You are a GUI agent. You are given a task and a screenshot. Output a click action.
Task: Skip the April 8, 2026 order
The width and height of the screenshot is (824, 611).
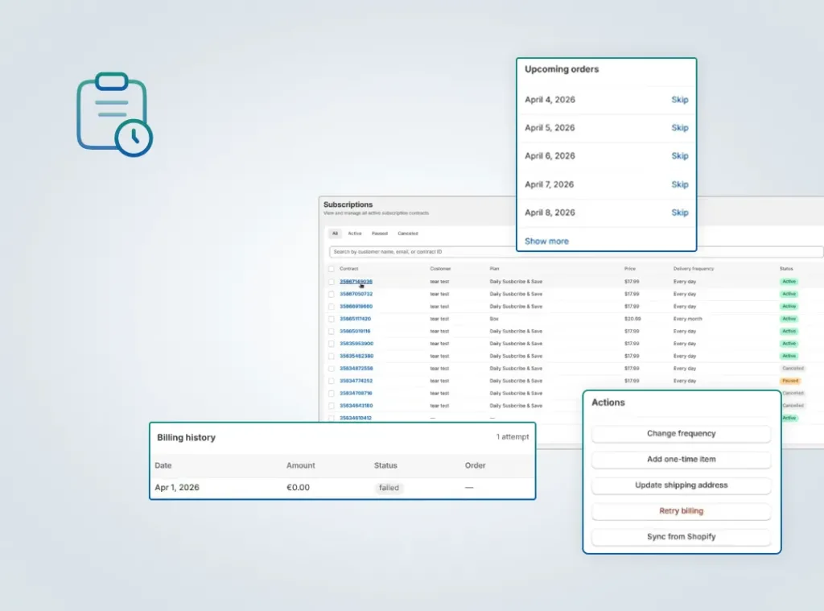point(679,213)
